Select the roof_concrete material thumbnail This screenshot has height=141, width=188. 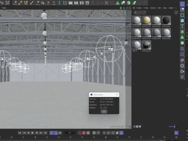pos(146,33)
